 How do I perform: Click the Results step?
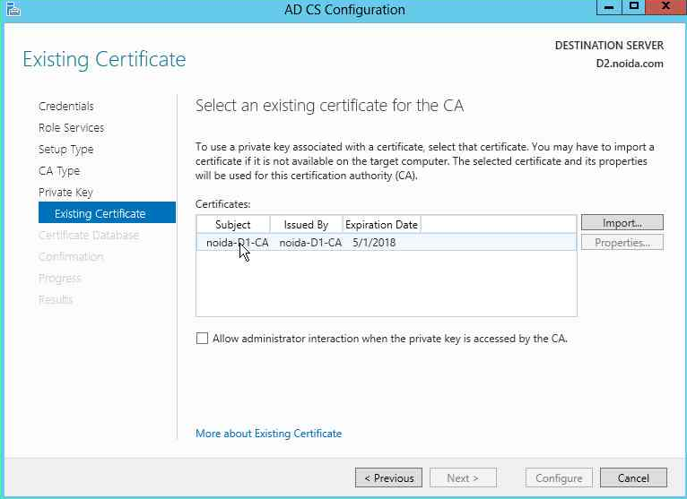56,299
